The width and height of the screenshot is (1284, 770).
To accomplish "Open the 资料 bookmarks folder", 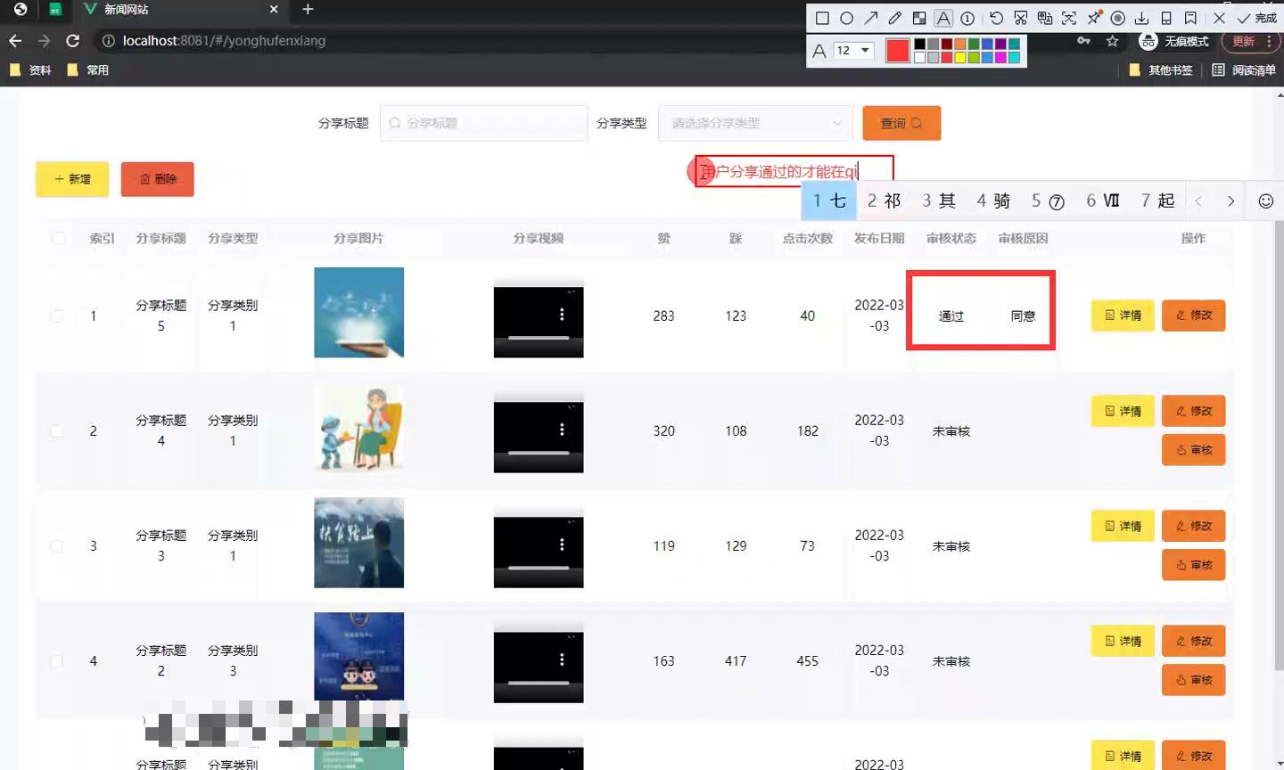I will click(30, 70).
